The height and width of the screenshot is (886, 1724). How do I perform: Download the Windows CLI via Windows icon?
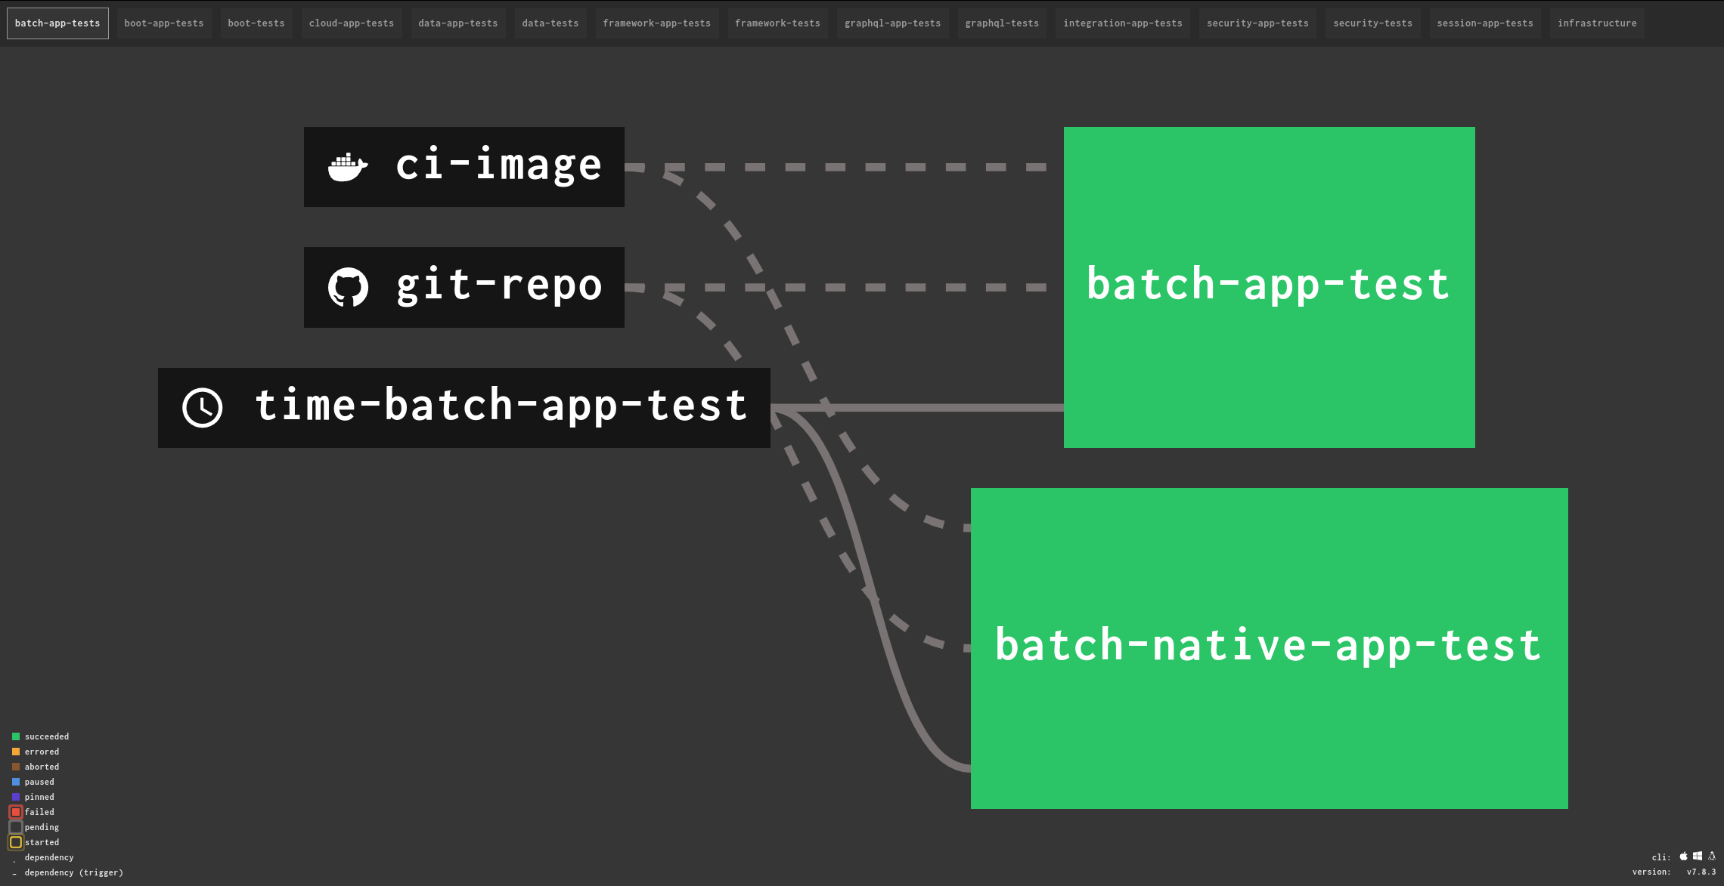click(x=1698, y=856)
